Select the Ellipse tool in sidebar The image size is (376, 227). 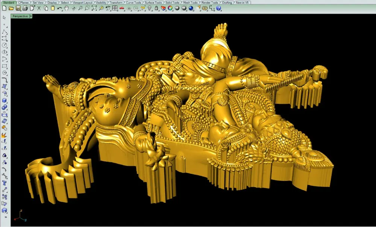point(4,52)
